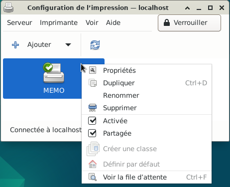Click the Voir la file d'attente magnifier icon
Image resolution: width=230 pixels, height=187 pixels.
click(93, 177)
